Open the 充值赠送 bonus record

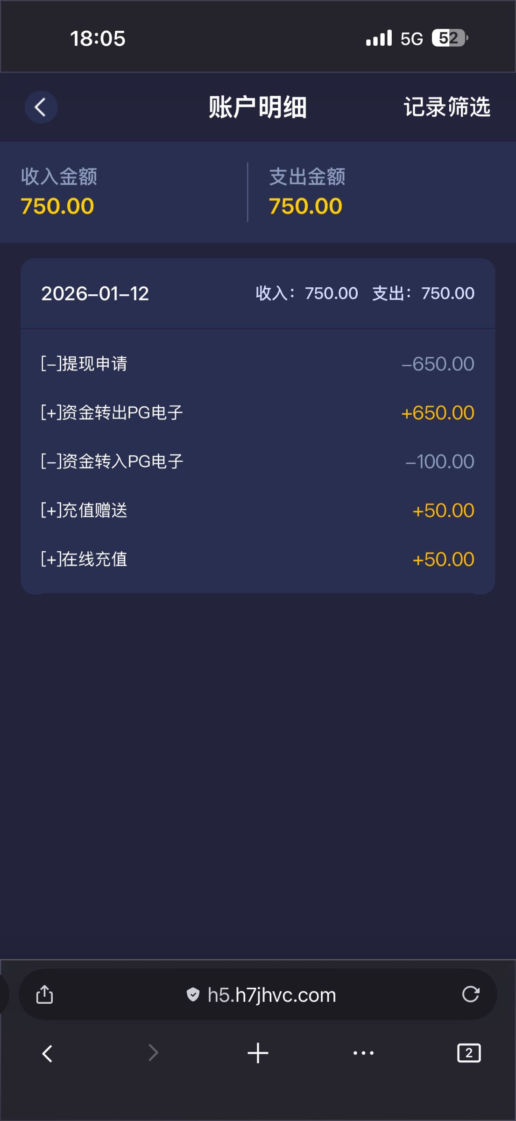(x=258, y=511)
